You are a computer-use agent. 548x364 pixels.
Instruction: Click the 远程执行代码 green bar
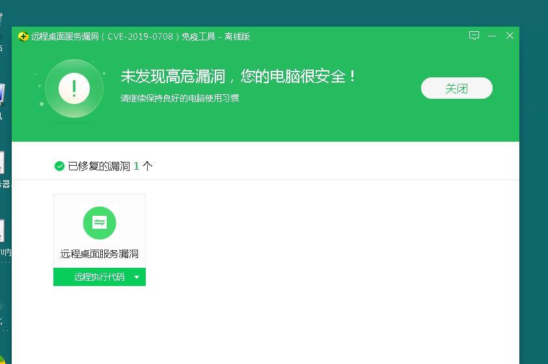coord(100,277)
